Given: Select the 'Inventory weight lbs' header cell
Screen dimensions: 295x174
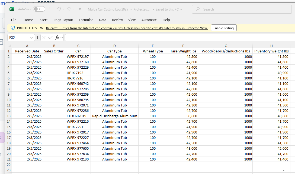Looking at the screenshot, I should pos(271,51).
